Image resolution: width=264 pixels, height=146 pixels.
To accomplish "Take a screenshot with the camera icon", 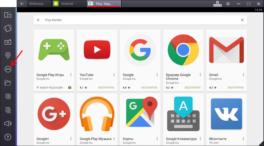I will 8,42.
